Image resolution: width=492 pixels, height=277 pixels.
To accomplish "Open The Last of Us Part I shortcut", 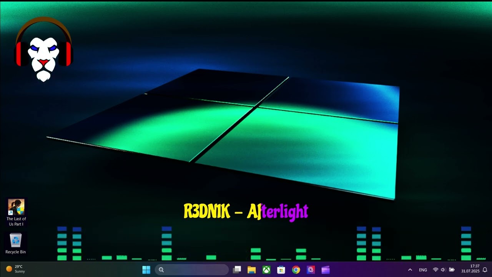I will pyautogui.click(x=16, y=212).
